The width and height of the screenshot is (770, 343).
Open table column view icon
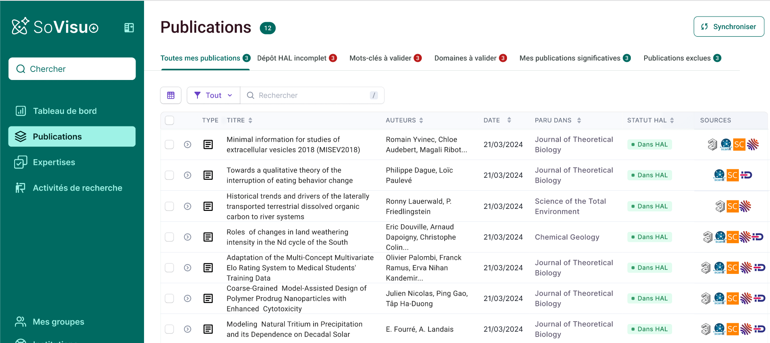(171, 95)
